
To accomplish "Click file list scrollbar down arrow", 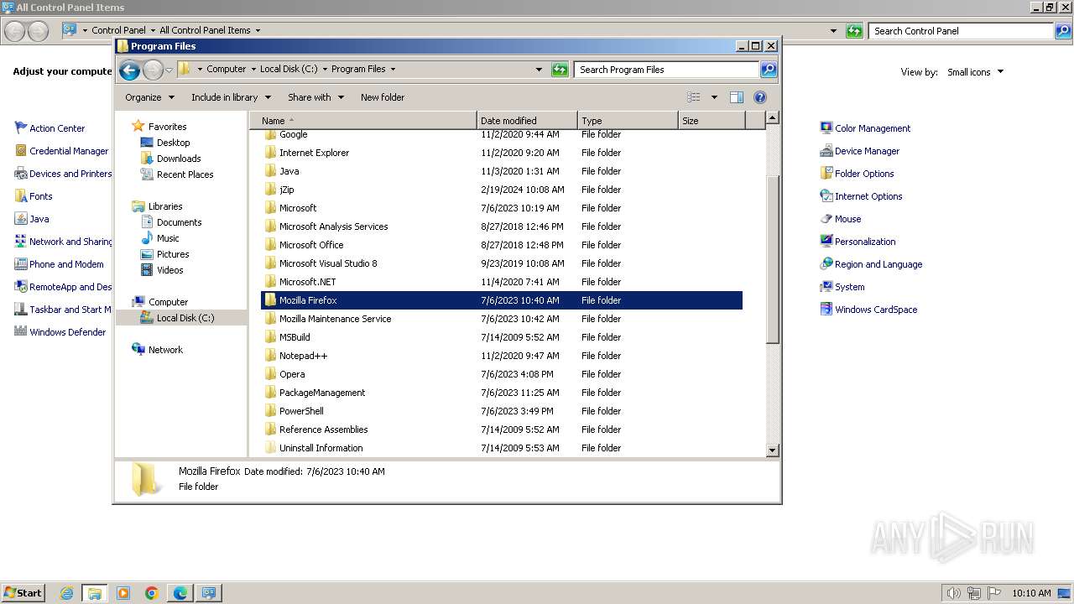I will (773, 450).
